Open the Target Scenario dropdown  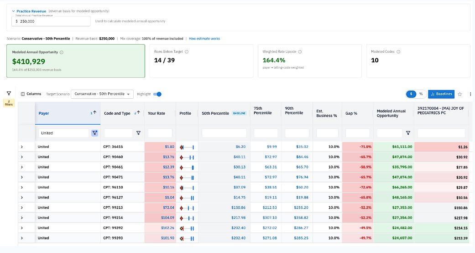coord(102,94)
